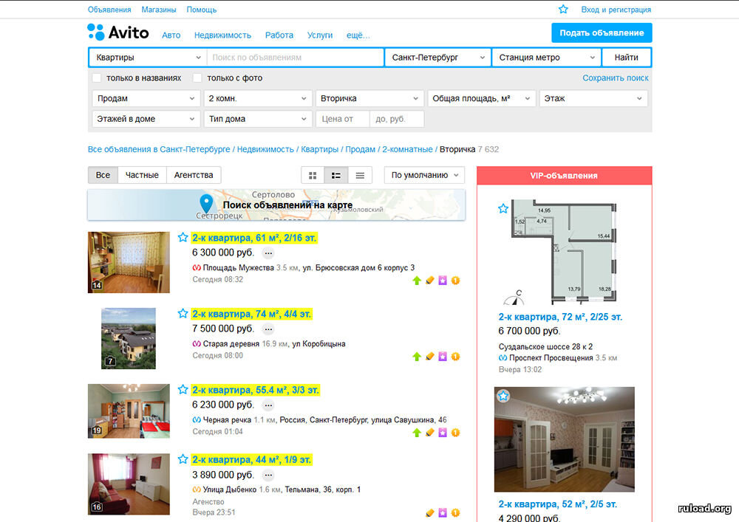This screenshot has width=739, height=522.
Task: Click the 'Цена от' price field
Action: click(x=343, y=119)
